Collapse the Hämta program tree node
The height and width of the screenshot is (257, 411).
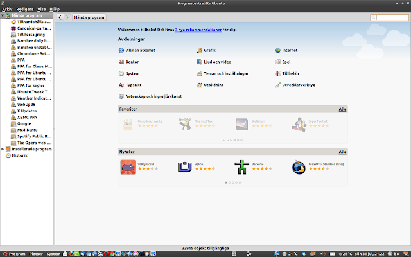[x=3, y=15]
